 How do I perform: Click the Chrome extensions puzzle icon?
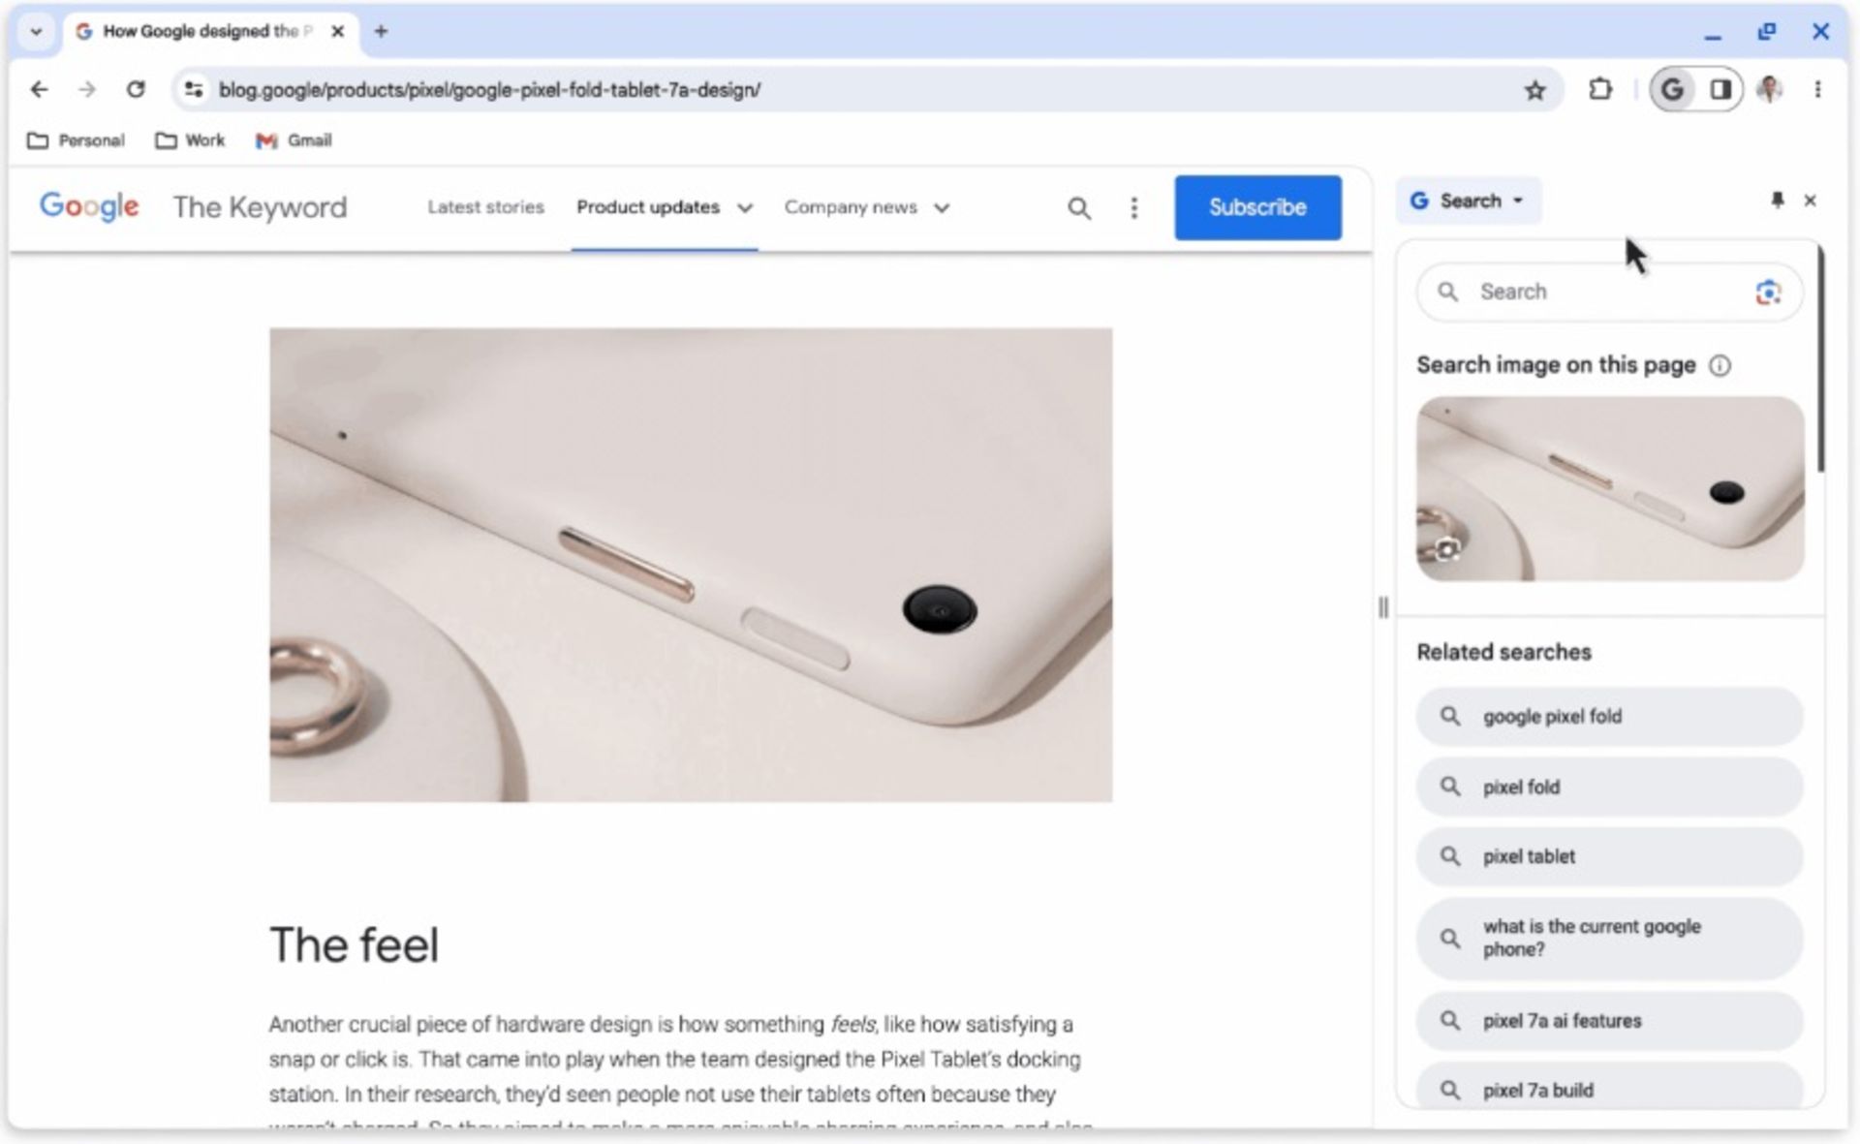1599,89
